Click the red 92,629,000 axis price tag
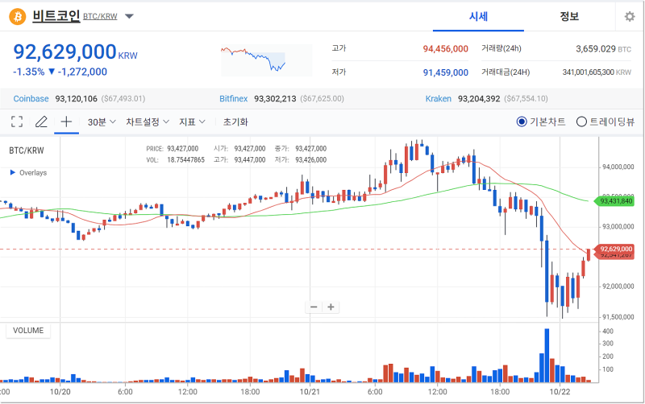 pyautogui.click(x=614, y=249)
